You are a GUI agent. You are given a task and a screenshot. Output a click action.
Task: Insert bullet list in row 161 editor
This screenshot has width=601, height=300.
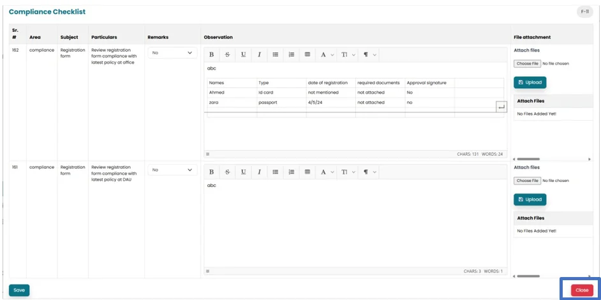(x=276, y=172)
